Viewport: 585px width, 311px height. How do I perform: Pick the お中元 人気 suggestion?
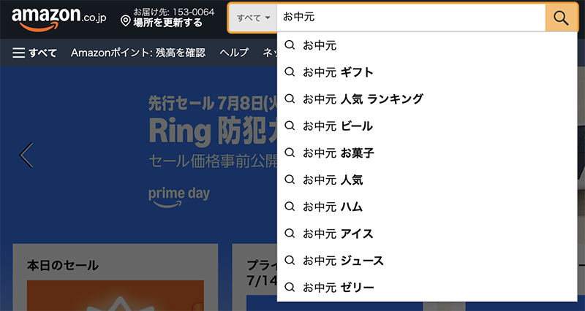[427, 180]
